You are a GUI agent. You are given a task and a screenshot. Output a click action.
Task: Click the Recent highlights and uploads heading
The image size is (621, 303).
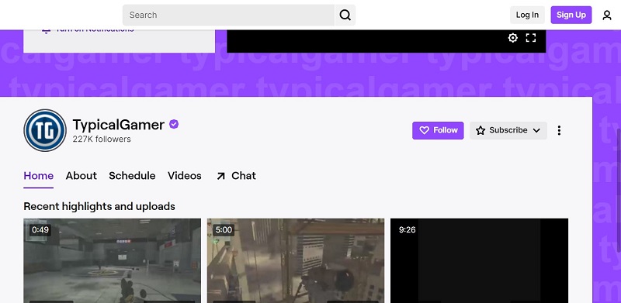[99, 206]
